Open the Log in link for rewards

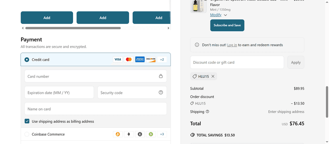coord(232,45)
